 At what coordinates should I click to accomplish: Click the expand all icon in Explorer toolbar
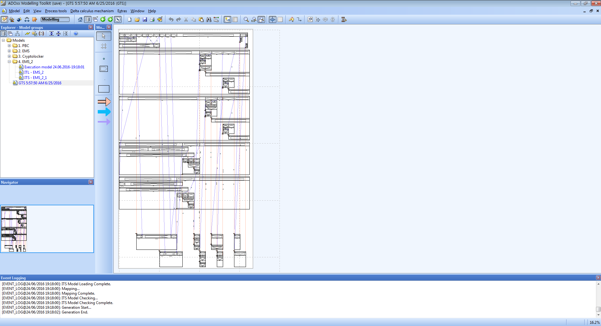51,34
